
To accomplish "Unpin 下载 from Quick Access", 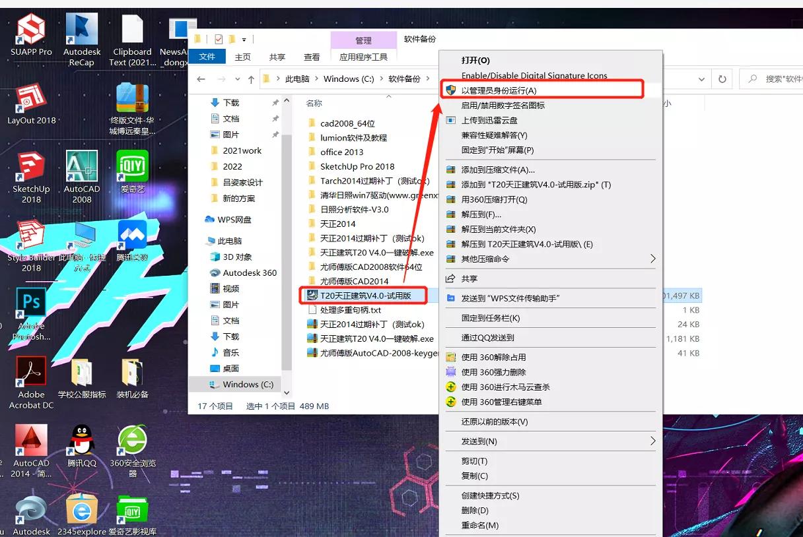I will point(277,102).
